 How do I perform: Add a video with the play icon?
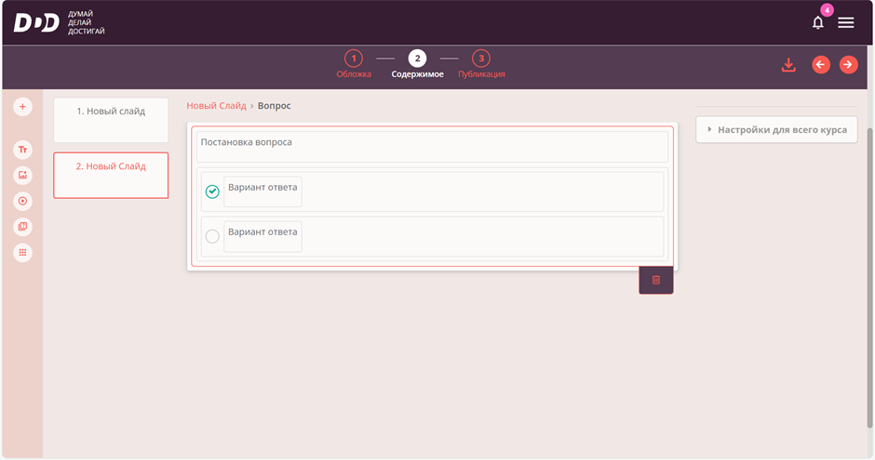click(23, 201)
